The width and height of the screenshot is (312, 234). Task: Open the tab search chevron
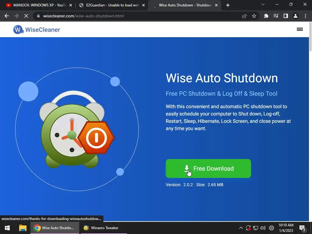tap(263, 4)
